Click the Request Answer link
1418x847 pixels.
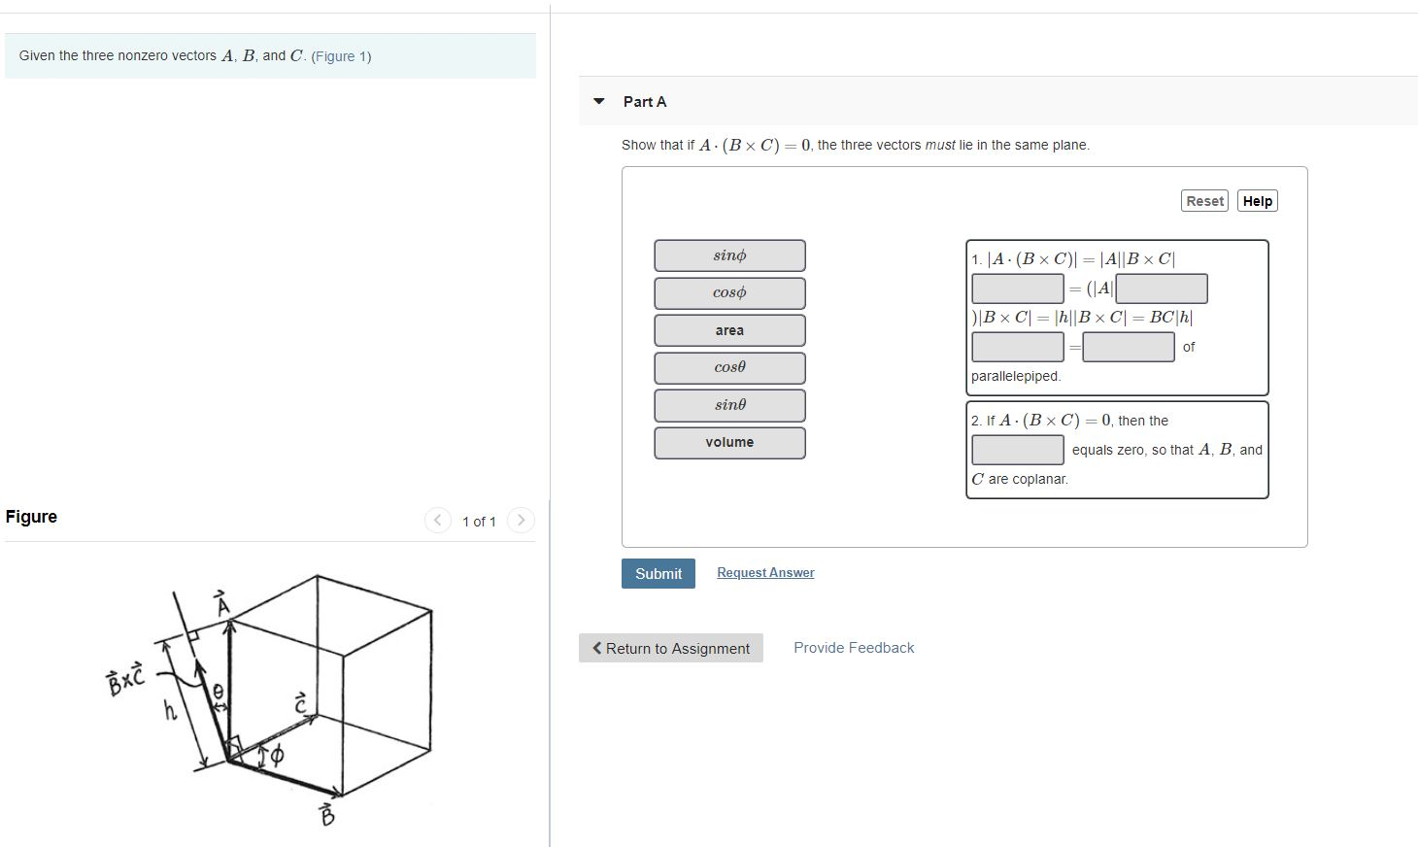pyautogui.click(x=764, y=572)
